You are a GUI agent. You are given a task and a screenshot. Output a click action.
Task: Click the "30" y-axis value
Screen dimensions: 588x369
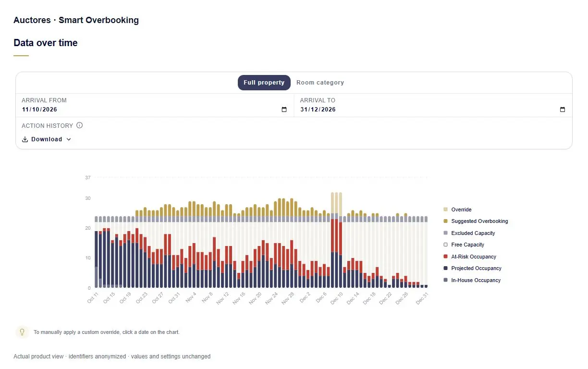[87, 198]
